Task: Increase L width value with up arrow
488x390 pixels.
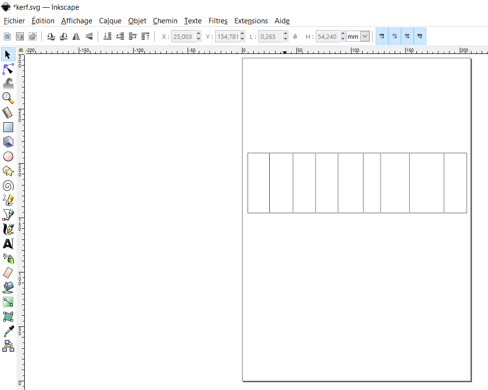Action: [x=286, y=34]
